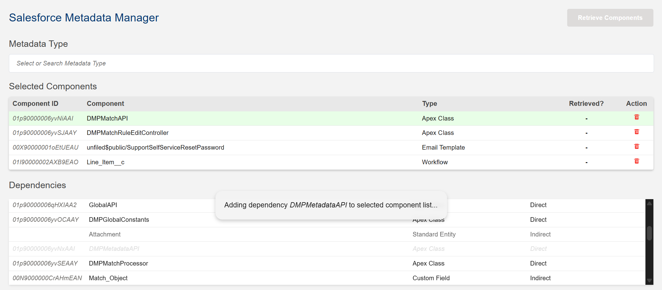Screen dimensions: 662x290
Task: Select the Match_Object custom field dependency
Action: 327,278
